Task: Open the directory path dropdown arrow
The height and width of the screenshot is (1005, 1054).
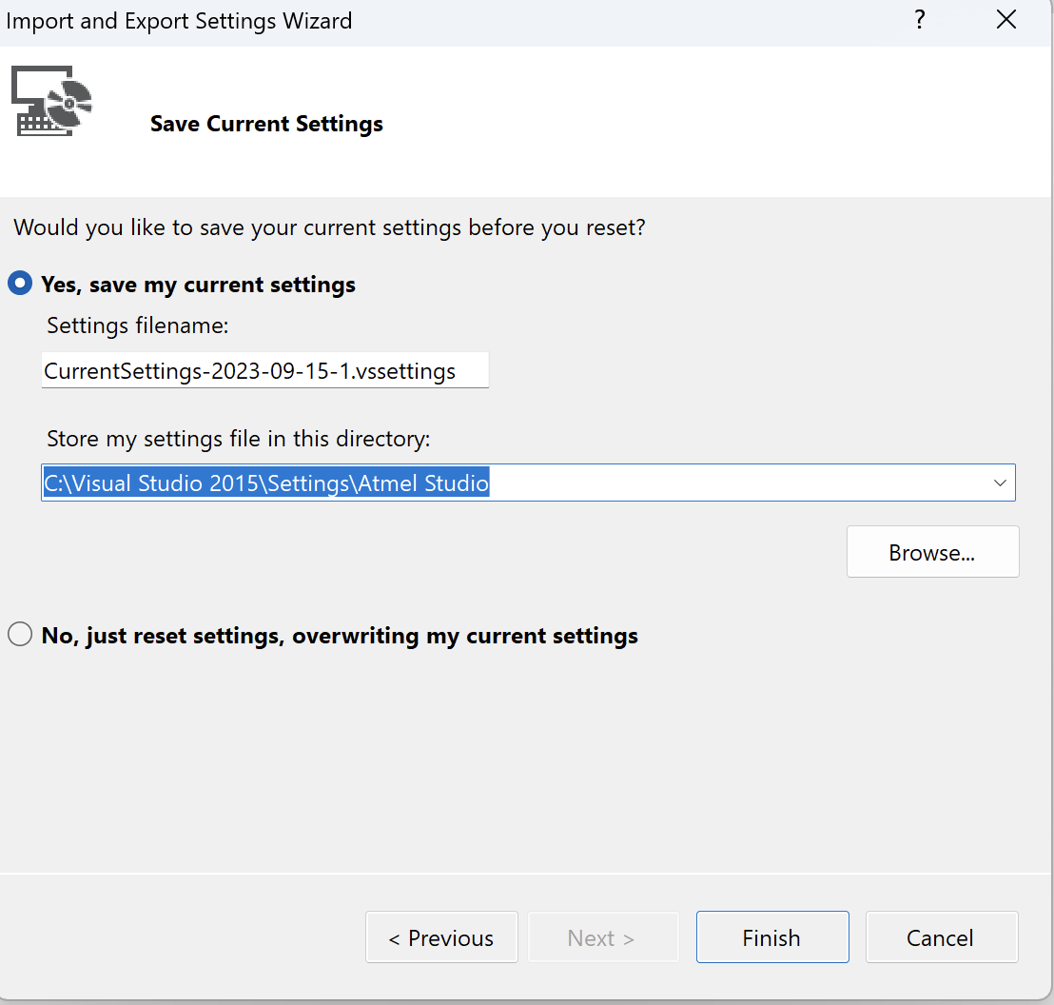Action: [1000, 483]
